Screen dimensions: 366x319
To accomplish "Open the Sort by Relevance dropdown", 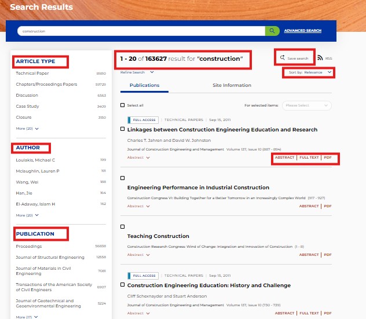I will pos(308,72).
